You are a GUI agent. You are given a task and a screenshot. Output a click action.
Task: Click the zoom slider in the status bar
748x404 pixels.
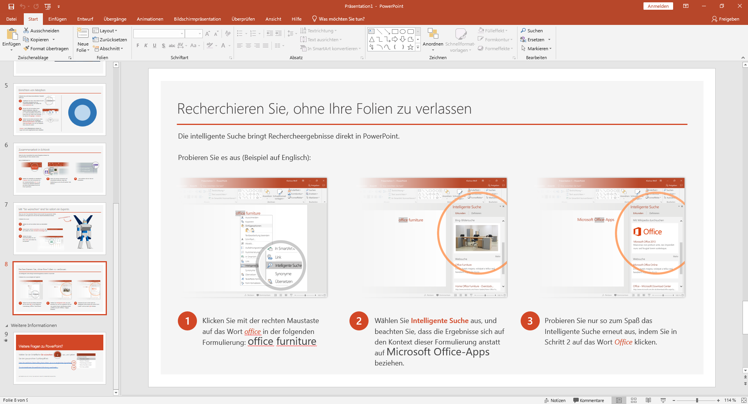point(697,400)
